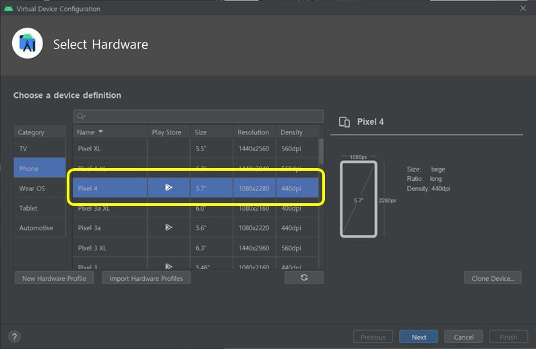The width and height of the screenshot is (536, 349).
Task: Click the device table vertical scrollbar
Action: point(321,151)
